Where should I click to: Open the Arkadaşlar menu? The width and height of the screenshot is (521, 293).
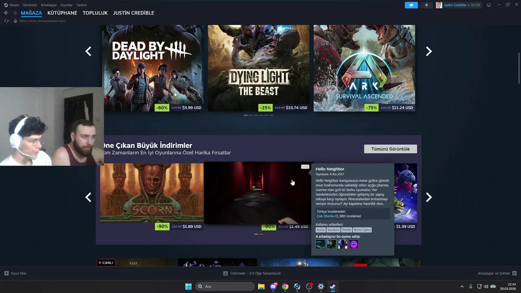[x=49, y=5]
